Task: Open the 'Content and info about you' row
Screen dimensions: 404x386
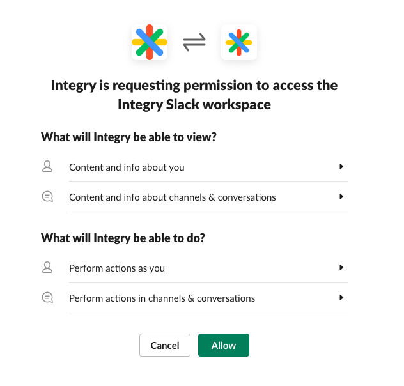Action: tap(194, 167)
